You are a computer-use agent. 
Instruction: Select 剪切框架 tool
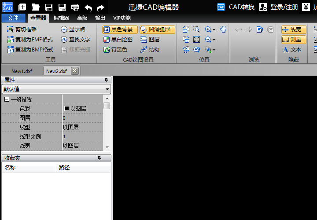[x=22, y=29]
